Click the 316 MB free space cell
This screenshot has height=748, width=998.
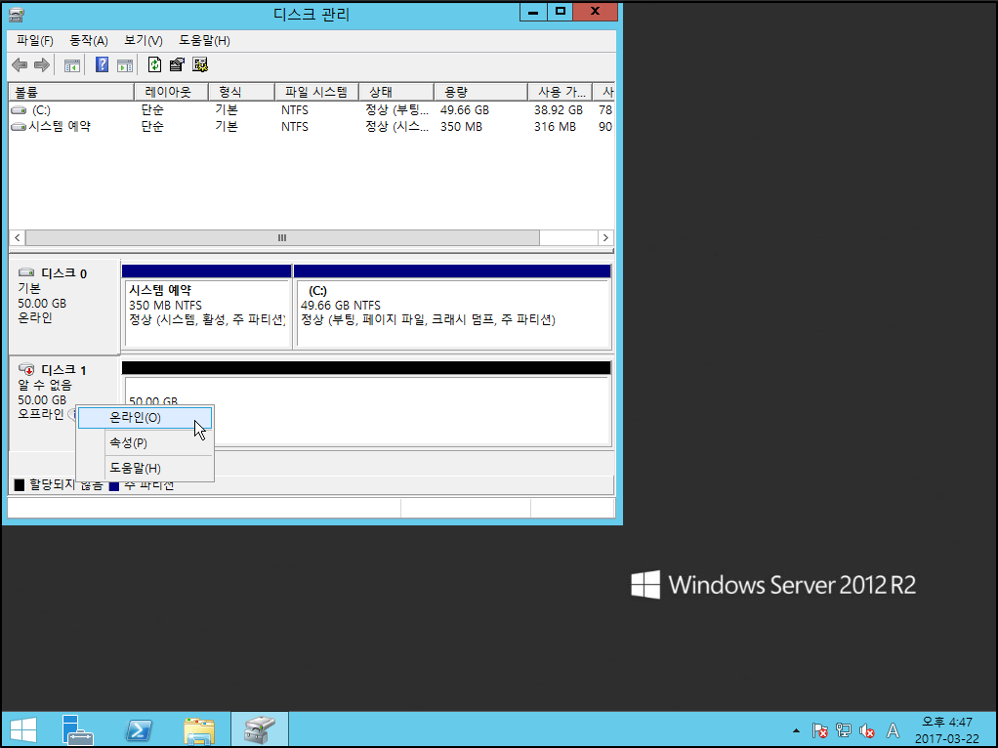coord(555,127)
